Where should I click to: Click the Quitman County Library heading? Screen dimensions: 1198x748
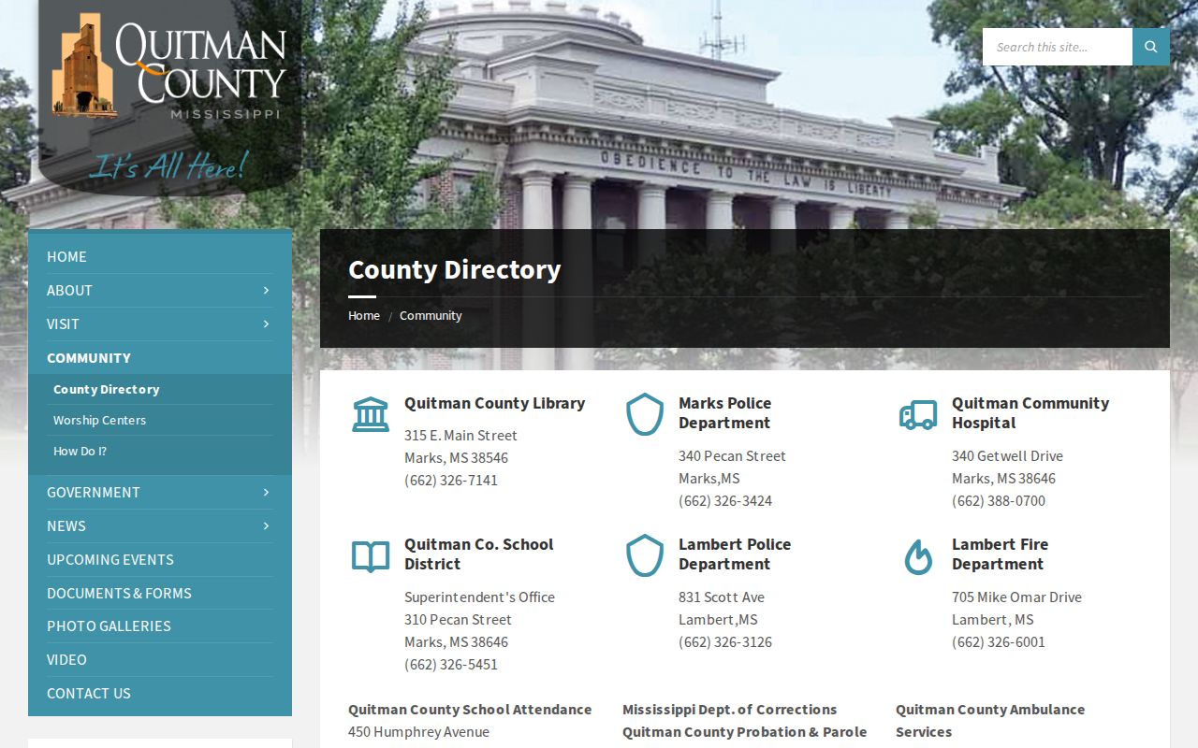click(494, 403)
